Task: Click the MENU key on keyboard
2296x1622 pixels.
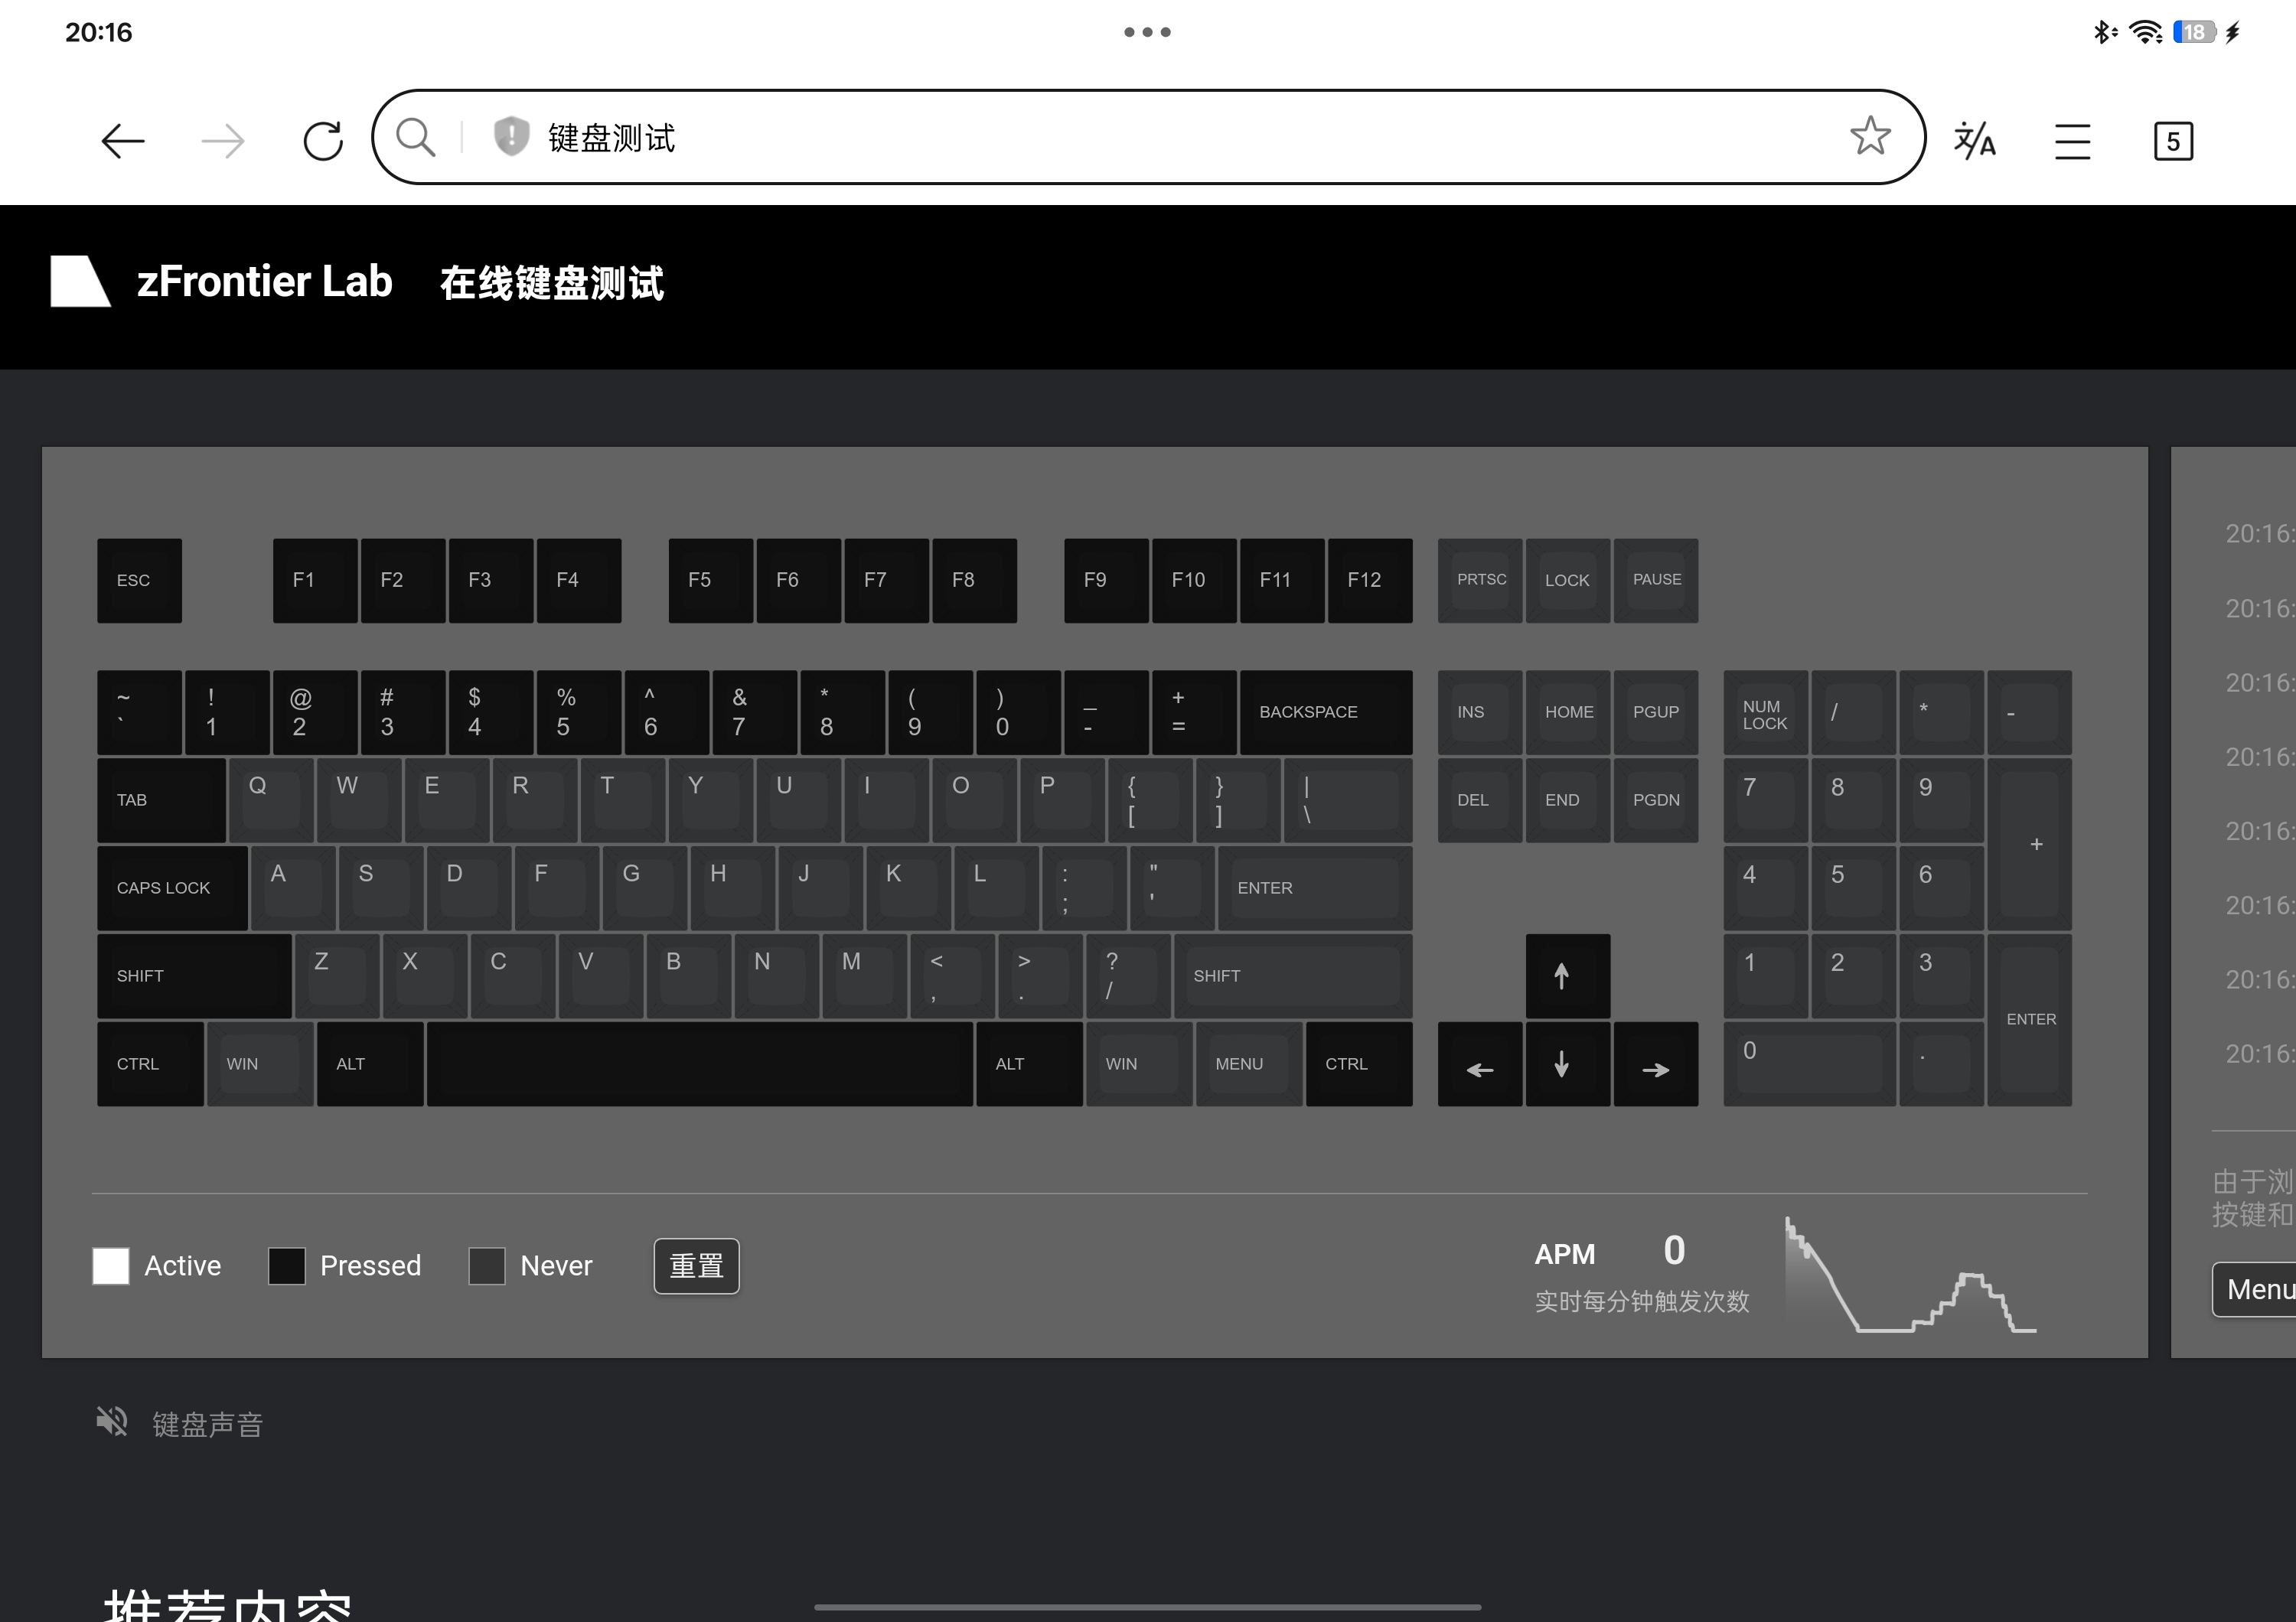Action: click(1248, 1064)
